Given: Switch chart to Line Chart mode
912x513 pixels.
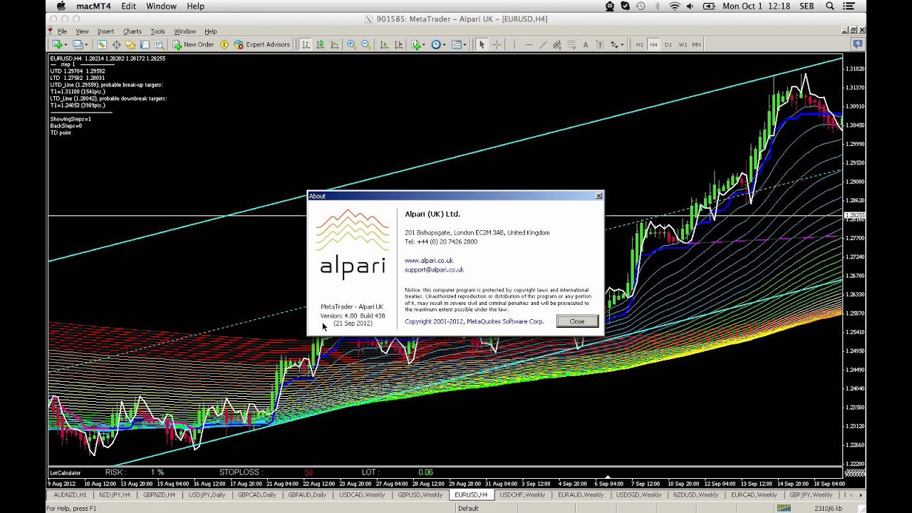Looking at the screenshot, I should coord(335,44).
